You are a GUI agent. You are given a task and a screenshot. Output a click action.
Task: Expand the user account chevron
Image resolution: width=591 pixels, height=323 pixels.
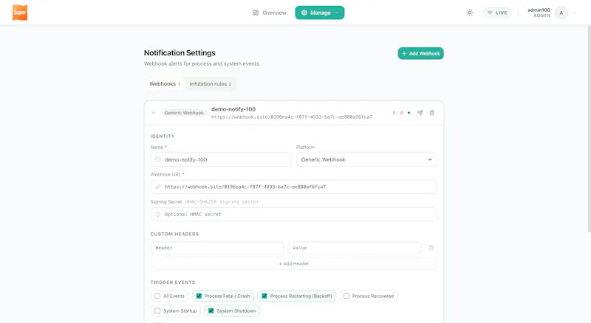tap(575, 13)
